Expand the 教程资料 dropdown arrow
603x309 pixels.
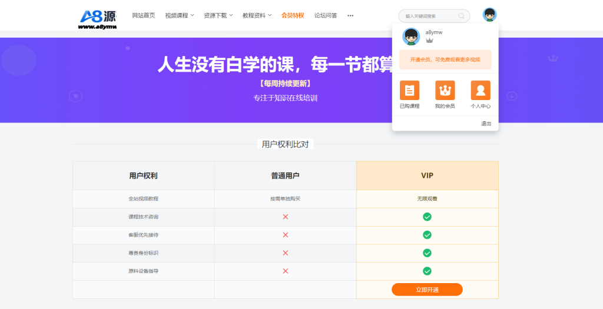(x=270, y=15)
